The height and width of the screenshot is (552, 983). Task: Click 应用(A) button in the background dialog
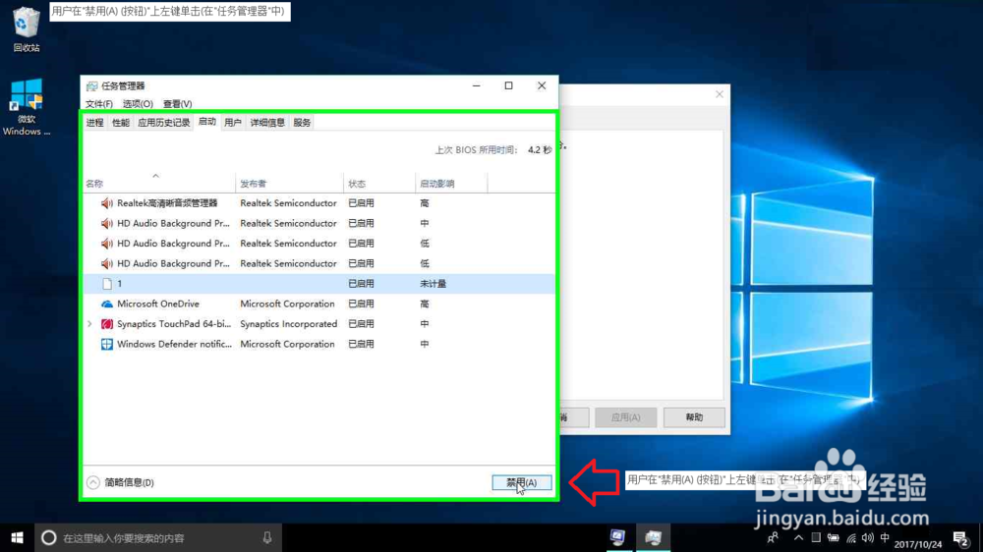pos(625,417)
